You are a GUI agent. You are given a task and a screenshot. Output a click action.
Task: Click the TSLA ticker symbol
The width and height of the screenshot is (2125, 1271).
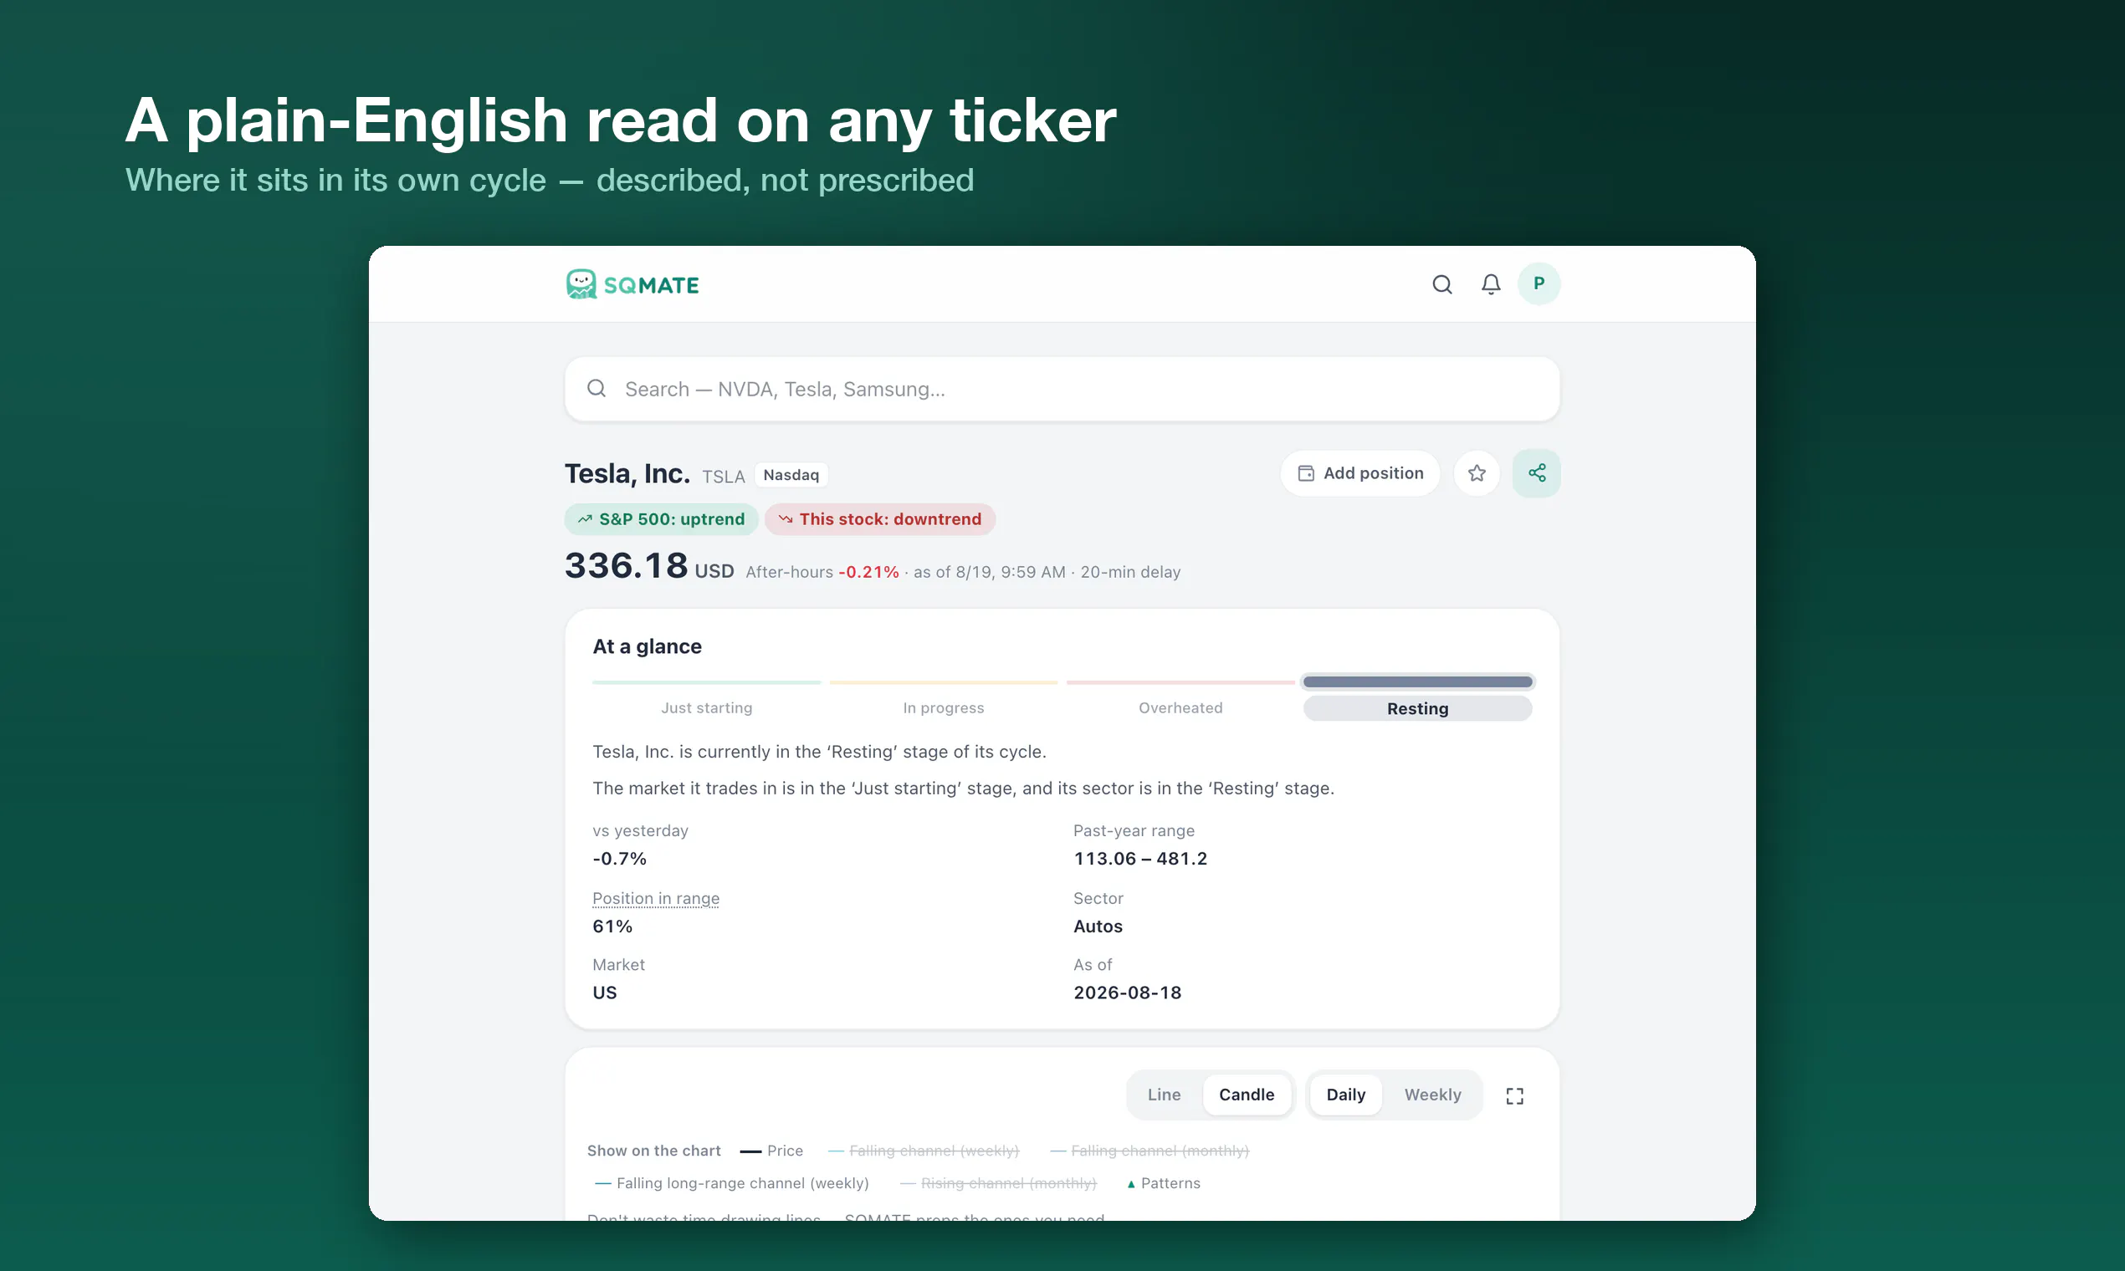coord(723,476)
